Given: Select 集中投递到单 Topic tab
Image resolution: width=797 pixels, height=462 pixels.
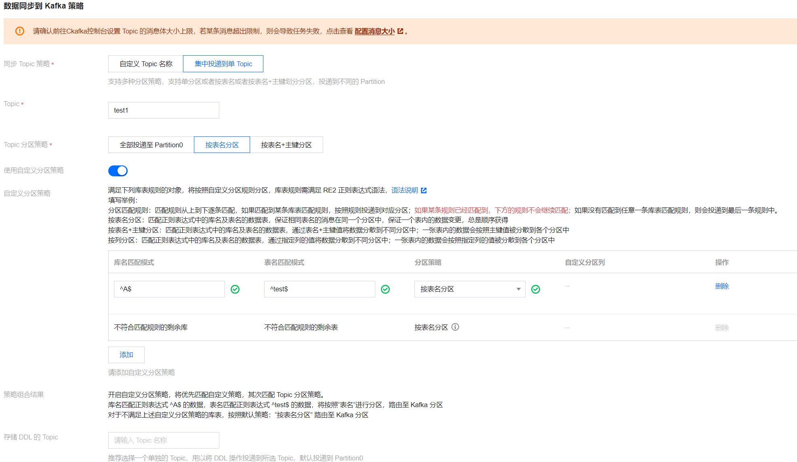Looking at the screenshot, I should 223,64.
